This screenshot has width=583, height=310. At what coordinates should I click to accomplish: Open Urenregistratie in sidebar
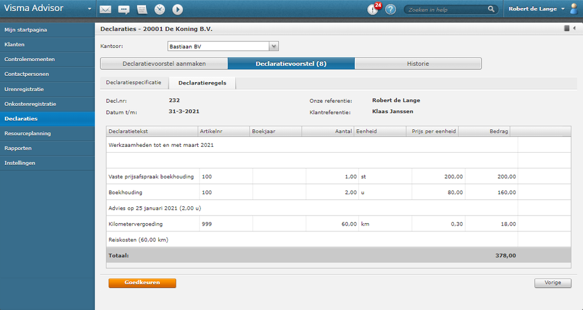(47, 89)
